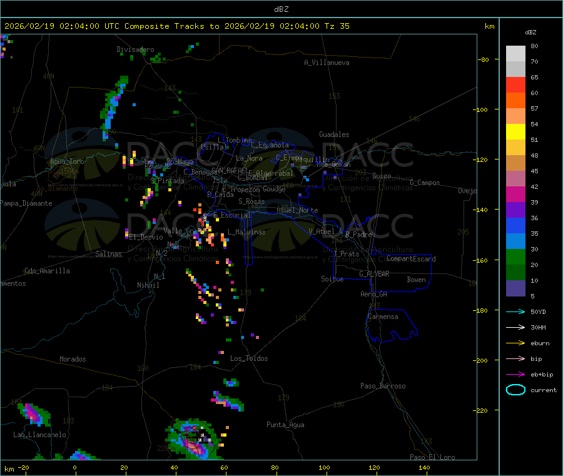Click the 140 km horizontal axis tick
Image resolution: width=563 pixels, height=476 pixels.
pos(424,467)
